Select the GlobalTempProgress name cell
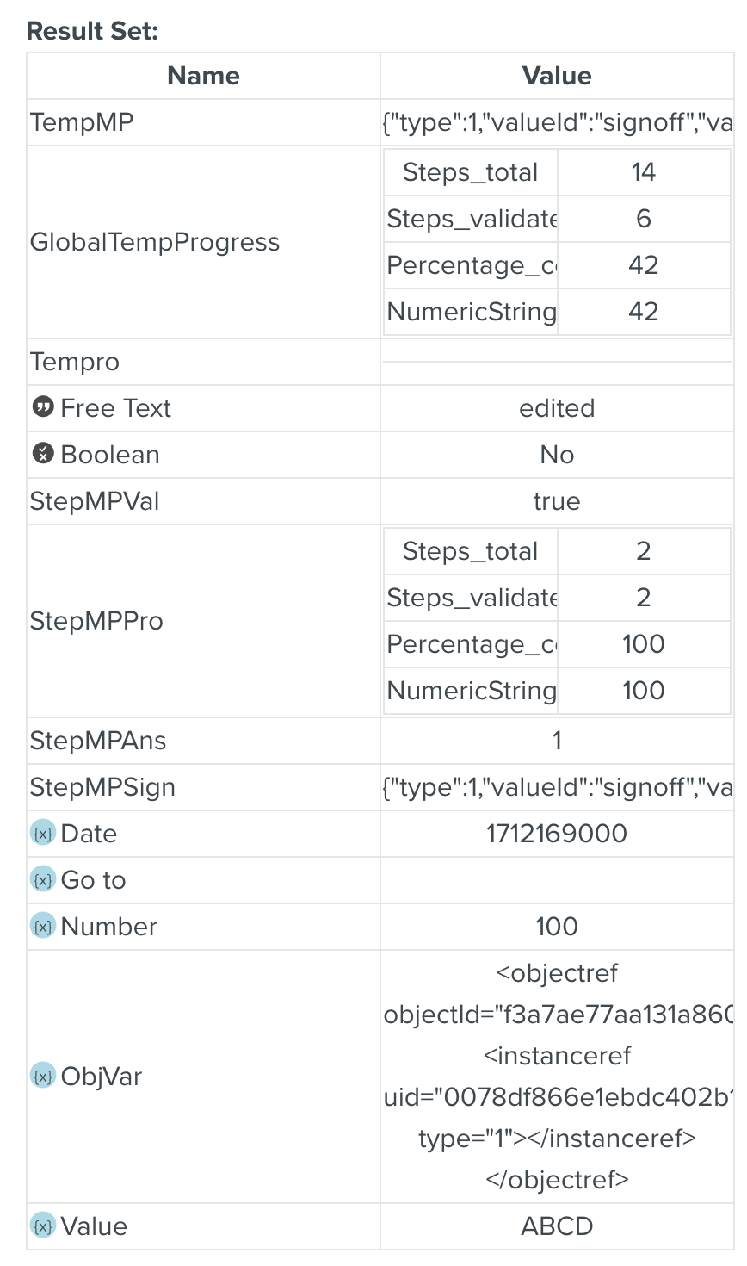Screen dimensions: 747x1266 point(155,242)
